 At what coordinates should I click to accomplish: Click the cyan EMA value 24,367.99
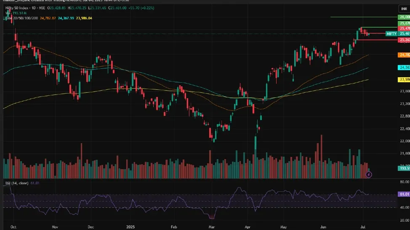(x=66, y=18)
